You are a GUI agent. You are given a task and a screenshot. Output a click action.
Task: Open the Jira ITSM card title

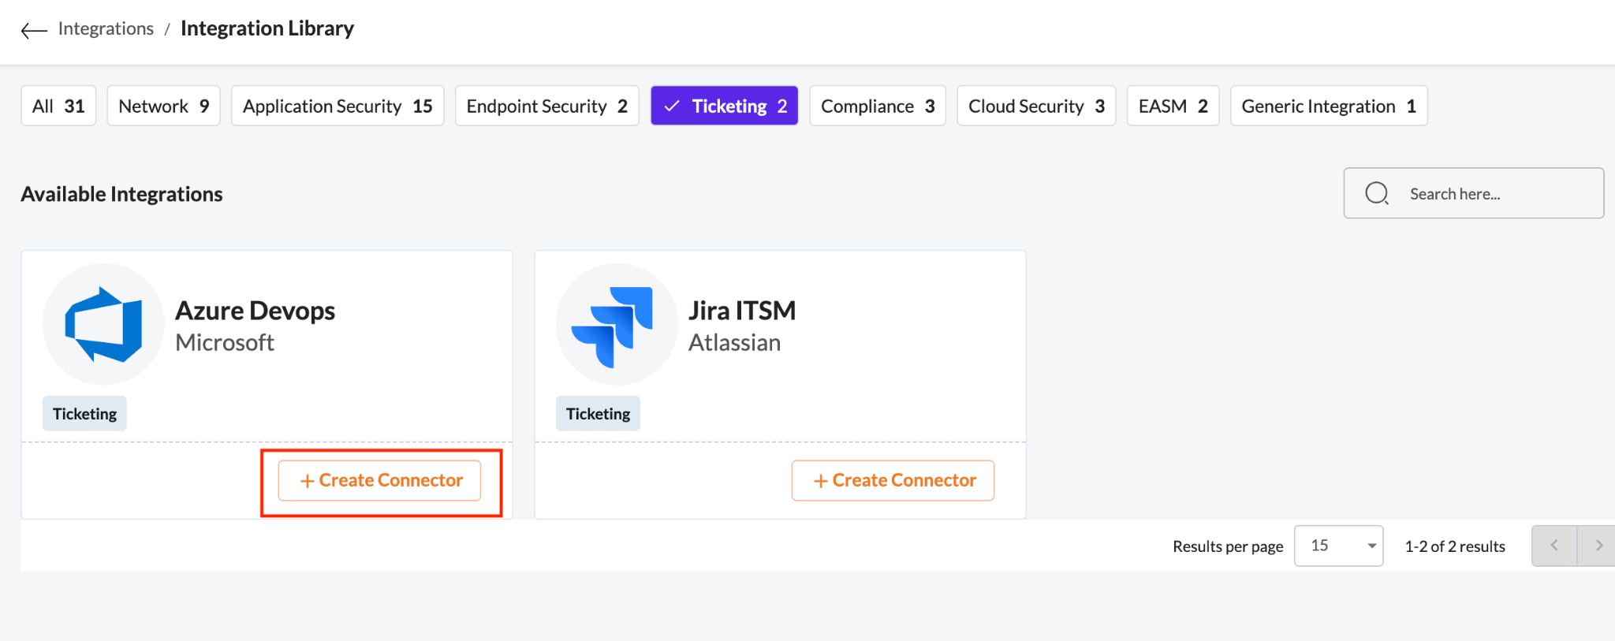[x=742, y=311]
